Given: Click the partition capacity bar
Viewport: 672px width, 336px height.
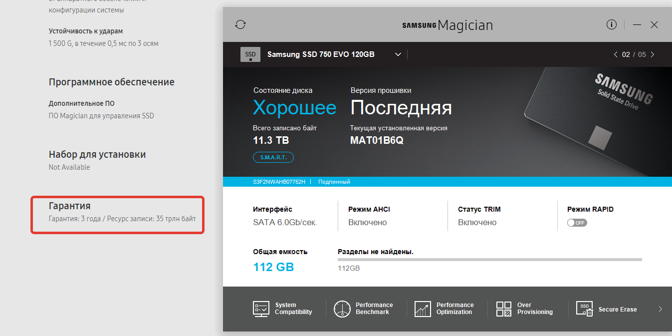Looking at the screenshot, I should pyautogui.click(x=490, y=260).
